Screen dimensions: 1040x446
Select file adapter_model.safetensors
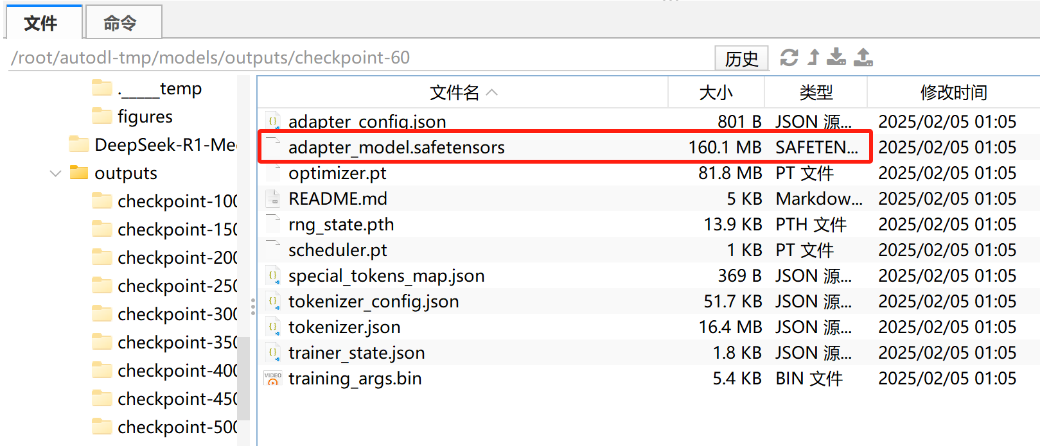[396, 148]
